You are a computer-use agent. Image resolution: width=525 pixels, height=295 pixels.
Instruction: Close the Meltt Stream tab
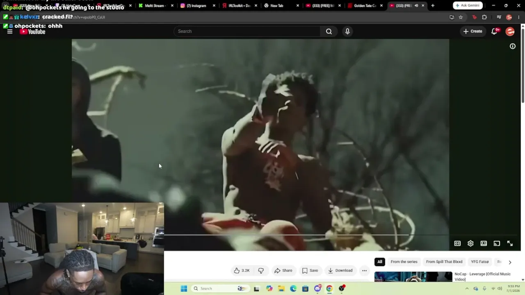click(x=172, y=6)
